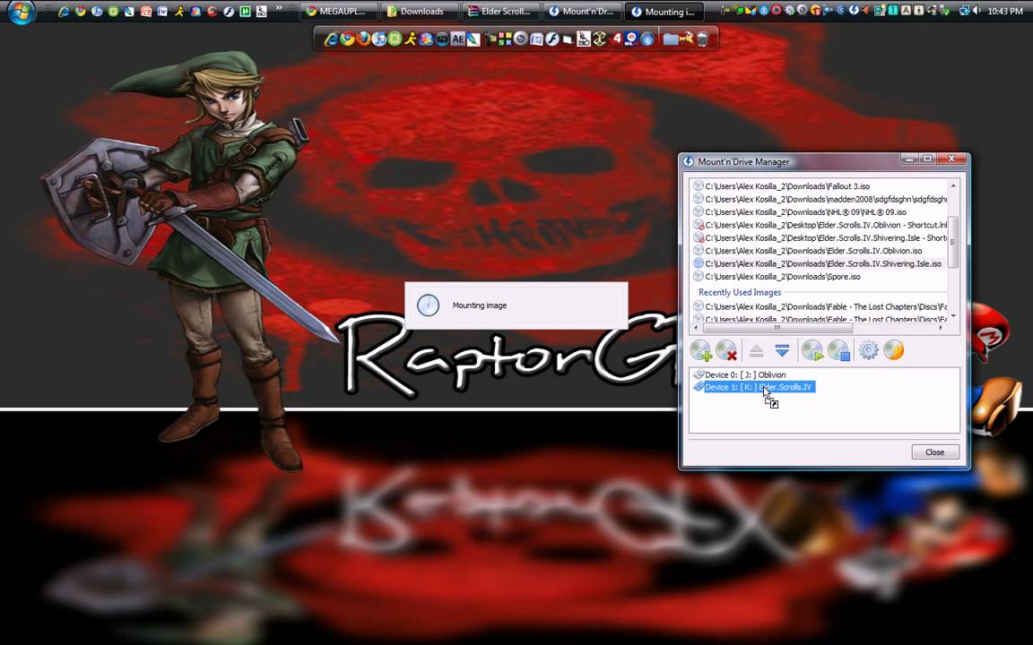Image resolution: width=1033 pixels, height=645 pixels.
Task: Select Downloads Elder.Scrolls.IV.Shivering.Isle.iso entry
Action: click(x=818, y=263)
